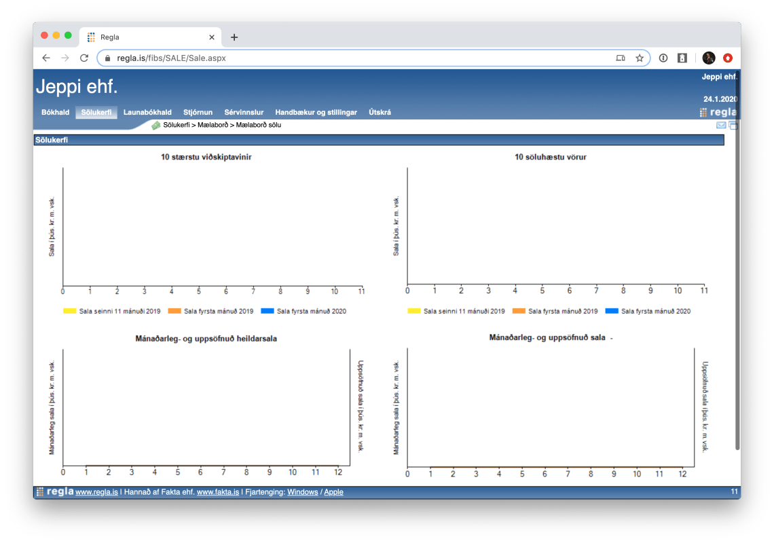Viewport: 774px width, 543px height.
Task: Reload the page with the refresh icon
Action: point(84,58)
